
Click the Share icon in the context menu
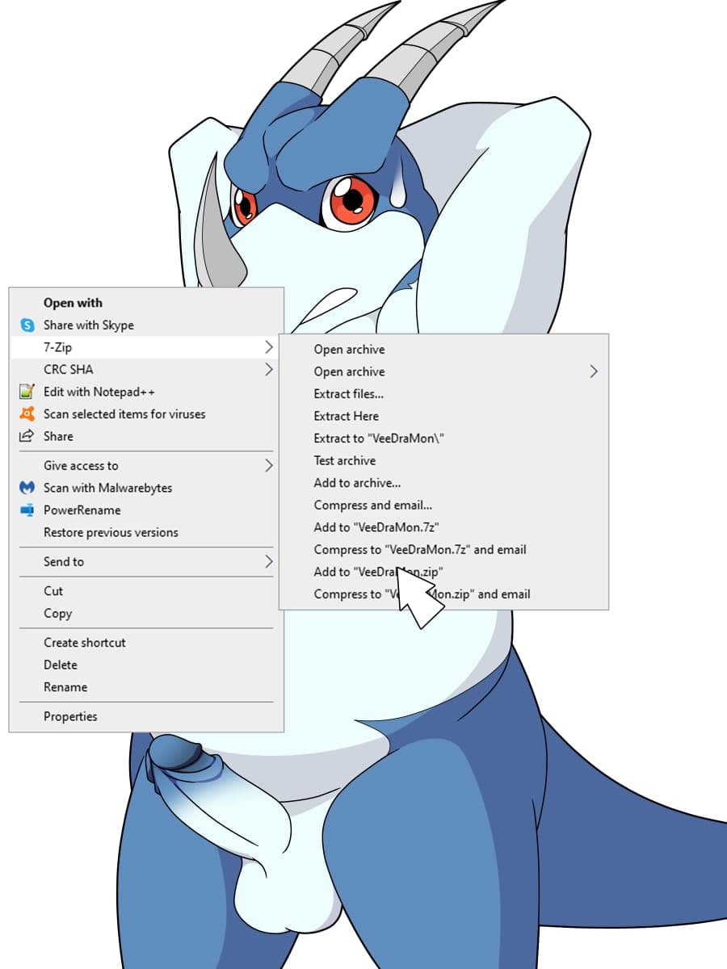[27, 436]
